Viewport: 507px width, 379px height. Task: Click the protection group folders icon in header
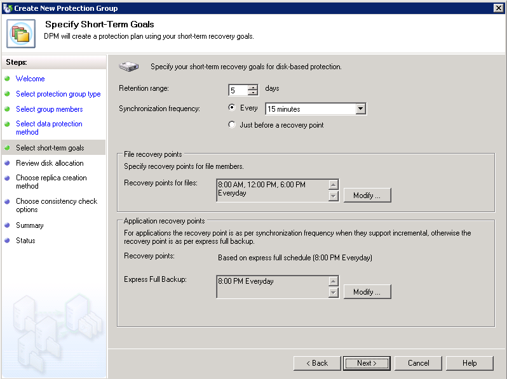[21, 33]
